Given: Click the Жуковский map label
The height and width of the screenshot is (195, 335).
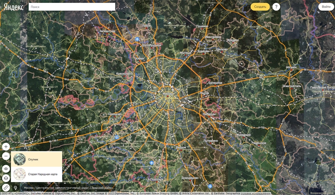Looking at the screenshot, I should tap(244, 135).
